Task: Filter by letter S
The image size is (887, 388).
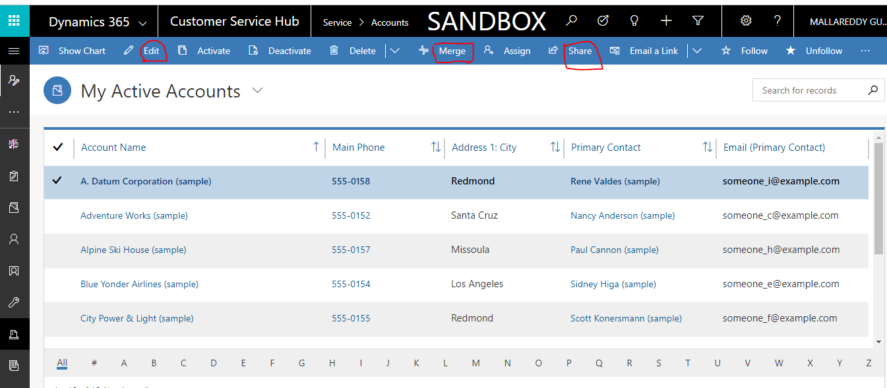Action: click(659, 363)
